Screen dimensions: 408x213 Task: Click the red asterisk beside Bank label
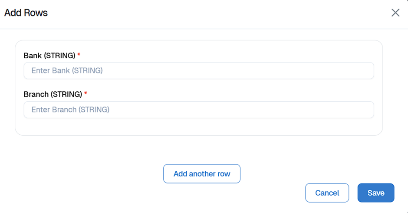coord(79,55)
